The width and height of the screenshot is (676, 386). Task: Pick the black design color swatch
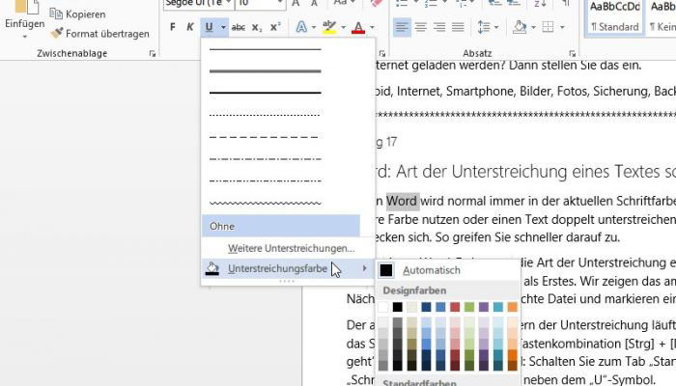(x=398, y=307)
